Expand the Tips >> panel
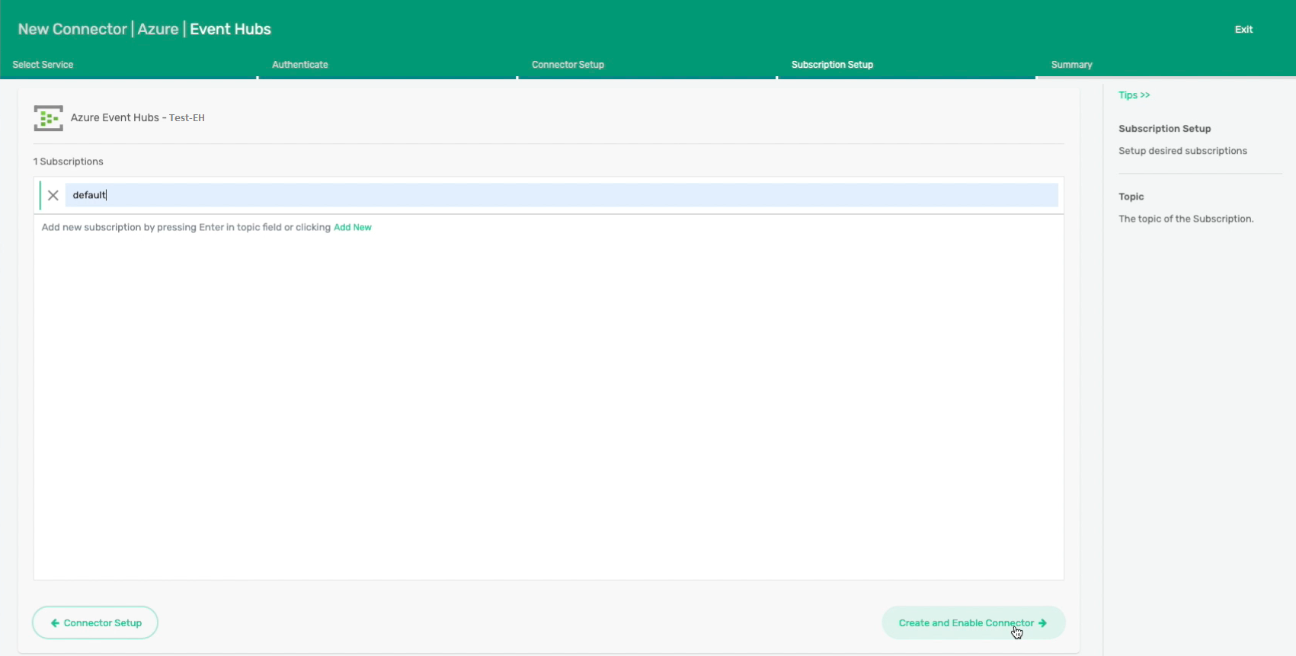Viewport: 1296px width, 656px height. [x=1134, y=95]
